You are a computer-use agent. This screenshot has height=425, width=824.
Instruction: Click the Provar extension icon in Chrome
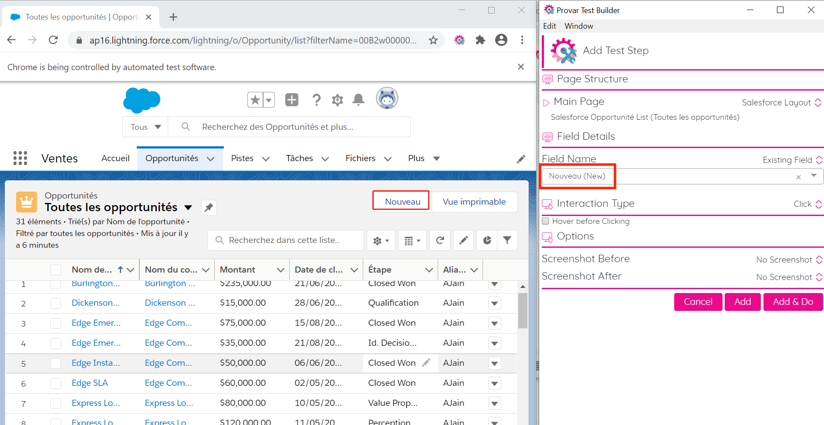pos(459,40)
